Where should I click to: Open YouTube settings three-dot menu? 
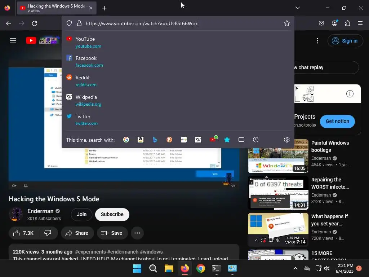pos(317,41)
